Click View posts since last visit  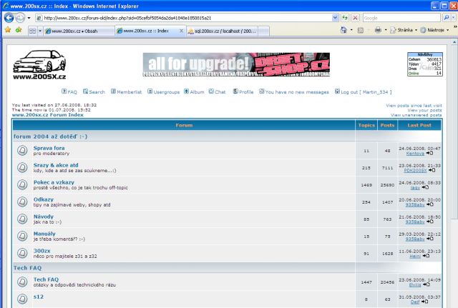pos(414,105)
